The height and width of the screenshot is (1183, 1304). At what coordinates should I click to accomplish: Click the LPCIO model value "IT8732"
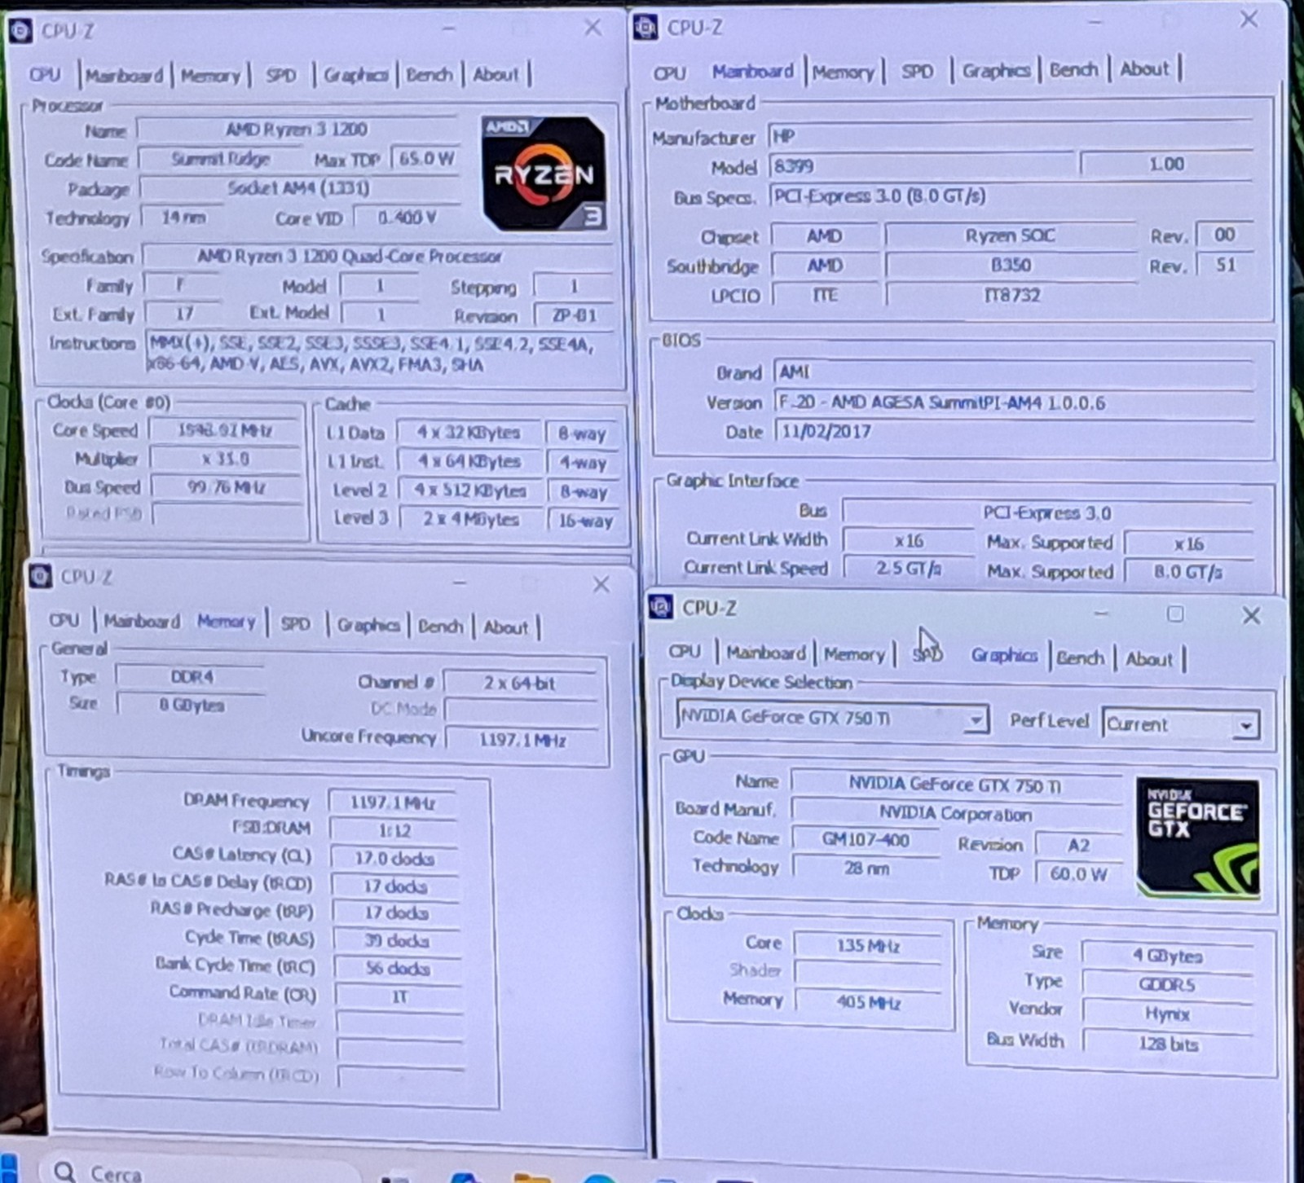pos(1011,295)
